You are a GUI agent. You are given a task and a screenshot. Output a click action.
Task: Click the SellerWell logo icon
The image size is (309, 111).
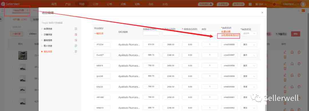tap(3, 4)
